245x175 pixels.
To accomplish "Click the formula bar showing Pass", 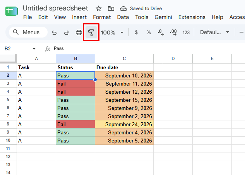I will pos(149,48).
